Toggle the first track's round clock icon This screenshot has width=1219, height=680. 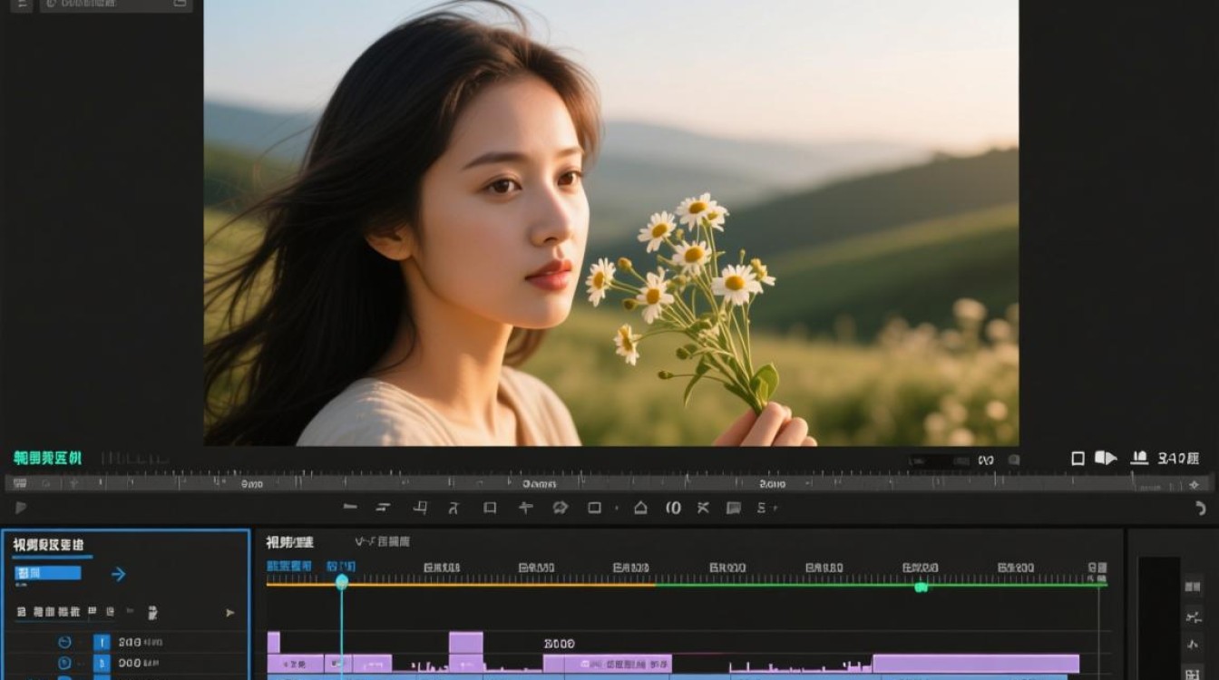tap(64, 642)
